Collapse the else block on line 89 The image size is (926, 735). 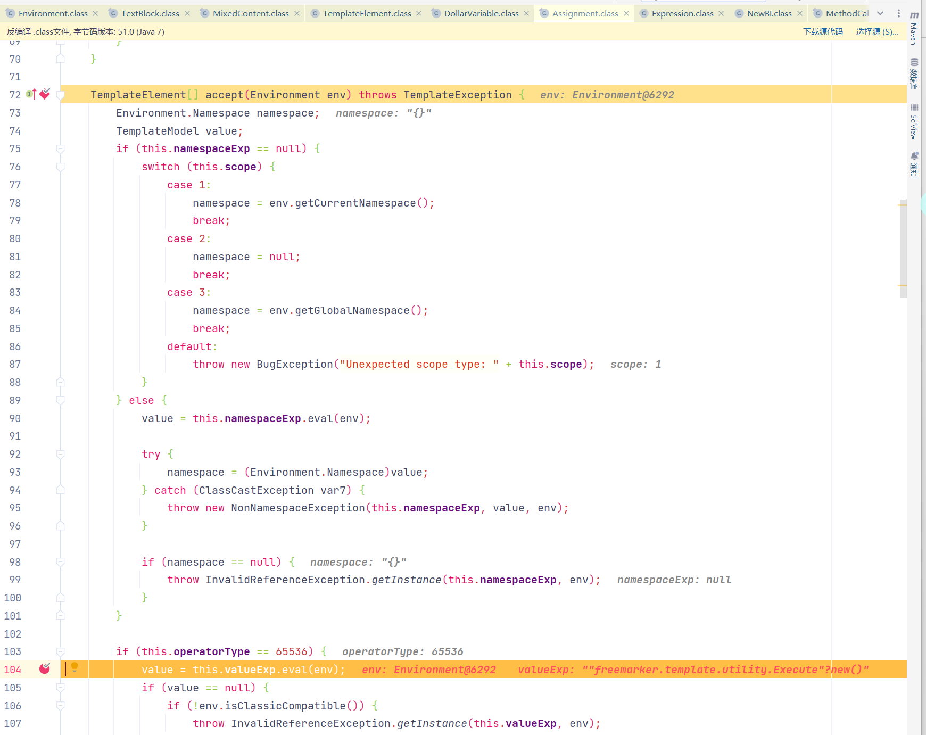click(x=61, y=401)
